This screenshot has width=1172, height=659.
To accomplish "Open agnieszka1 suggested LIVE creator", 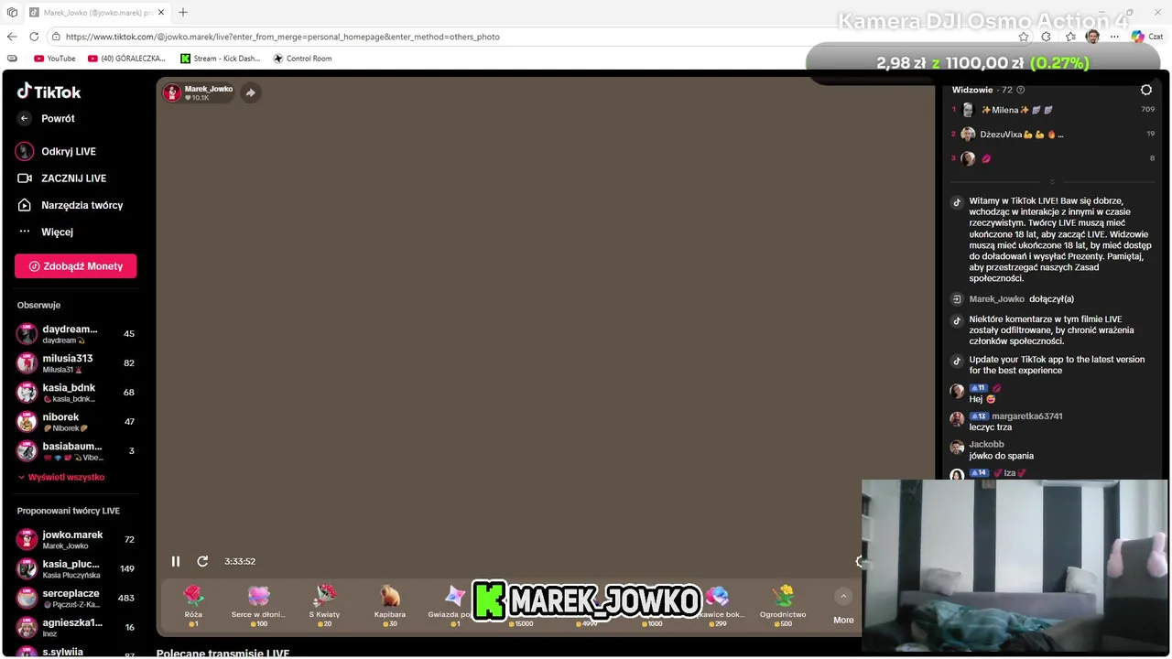I will [x=75, y=628].
